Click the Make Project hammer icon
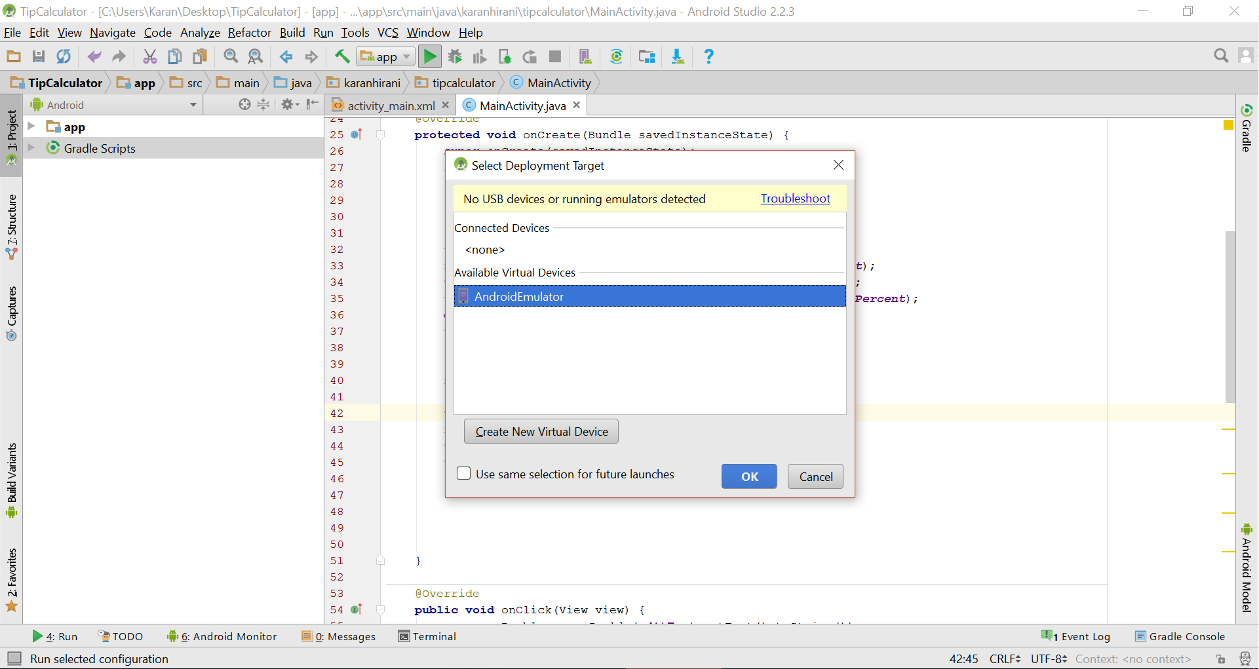The width and height of the screenshot is (1259, 669). coord(342,57)
